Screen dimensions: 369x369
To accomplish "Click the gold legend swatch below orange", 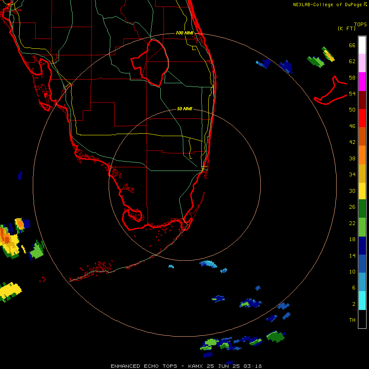I will tap(362, 173).
